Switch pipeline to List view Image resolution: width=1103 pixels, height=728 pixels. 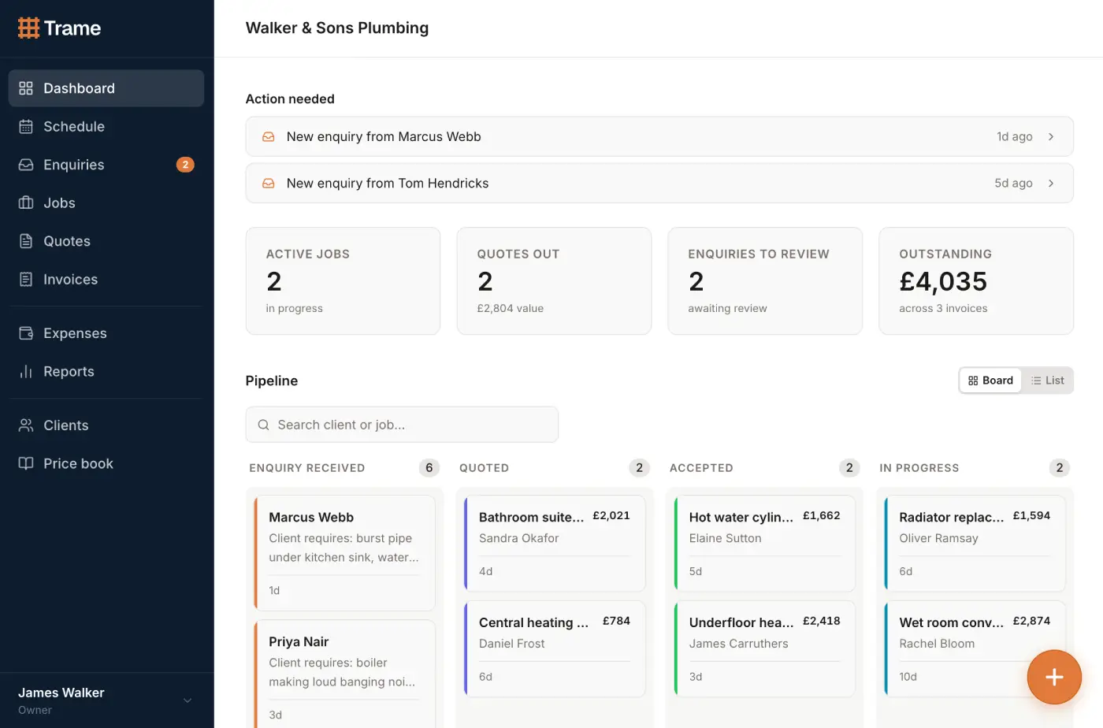pos(1048,381)
